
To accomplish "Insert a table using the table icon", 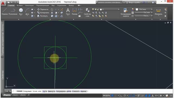I will point(79,16).
